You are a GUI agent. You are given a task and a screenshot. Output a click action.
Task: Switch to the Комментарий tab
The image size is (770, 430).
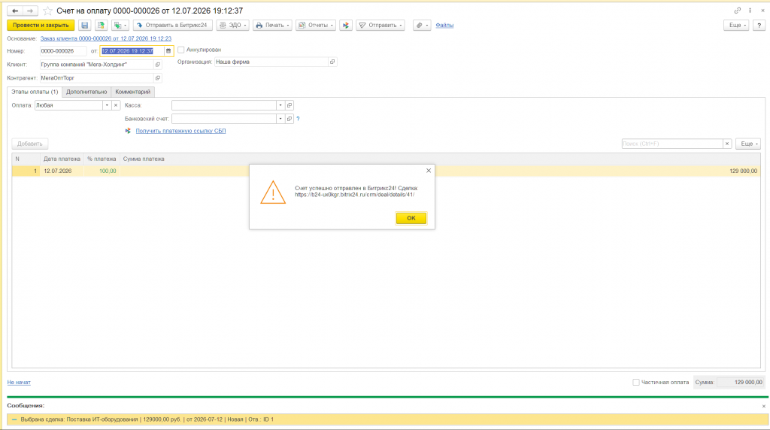pos(132,92)
